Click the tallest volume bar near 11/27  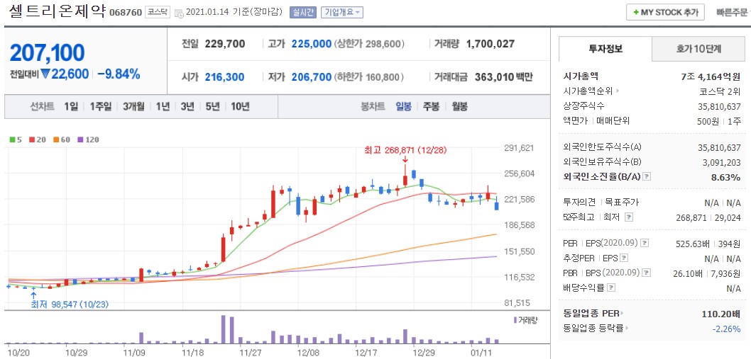pos(223,329)
